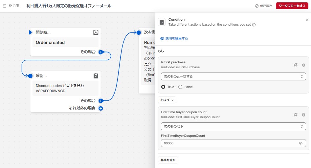The image size is (311, 168).
Task: Click the Condition panel clipboard icon
Action: click(162, 22)
